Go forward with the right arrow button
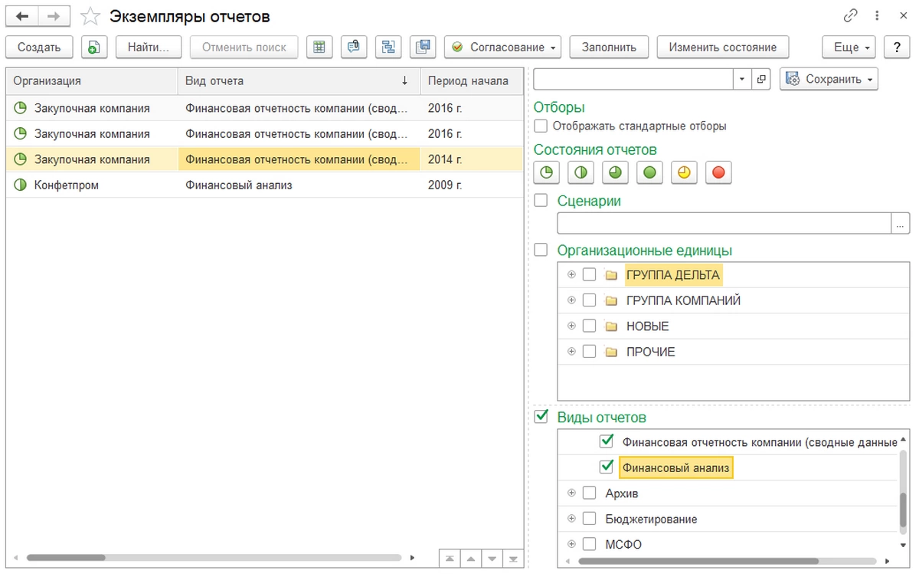 [54, 15]
